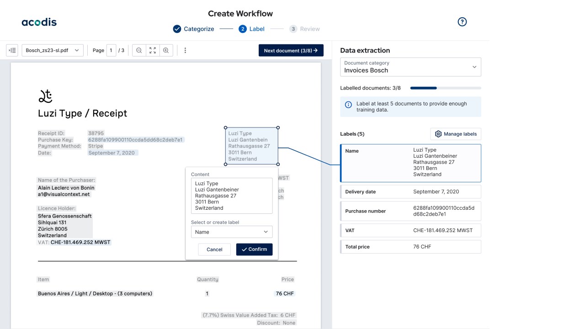Toggle the sidebar panel icon
The width and height of the screenshot is (585, 329).
12,50
